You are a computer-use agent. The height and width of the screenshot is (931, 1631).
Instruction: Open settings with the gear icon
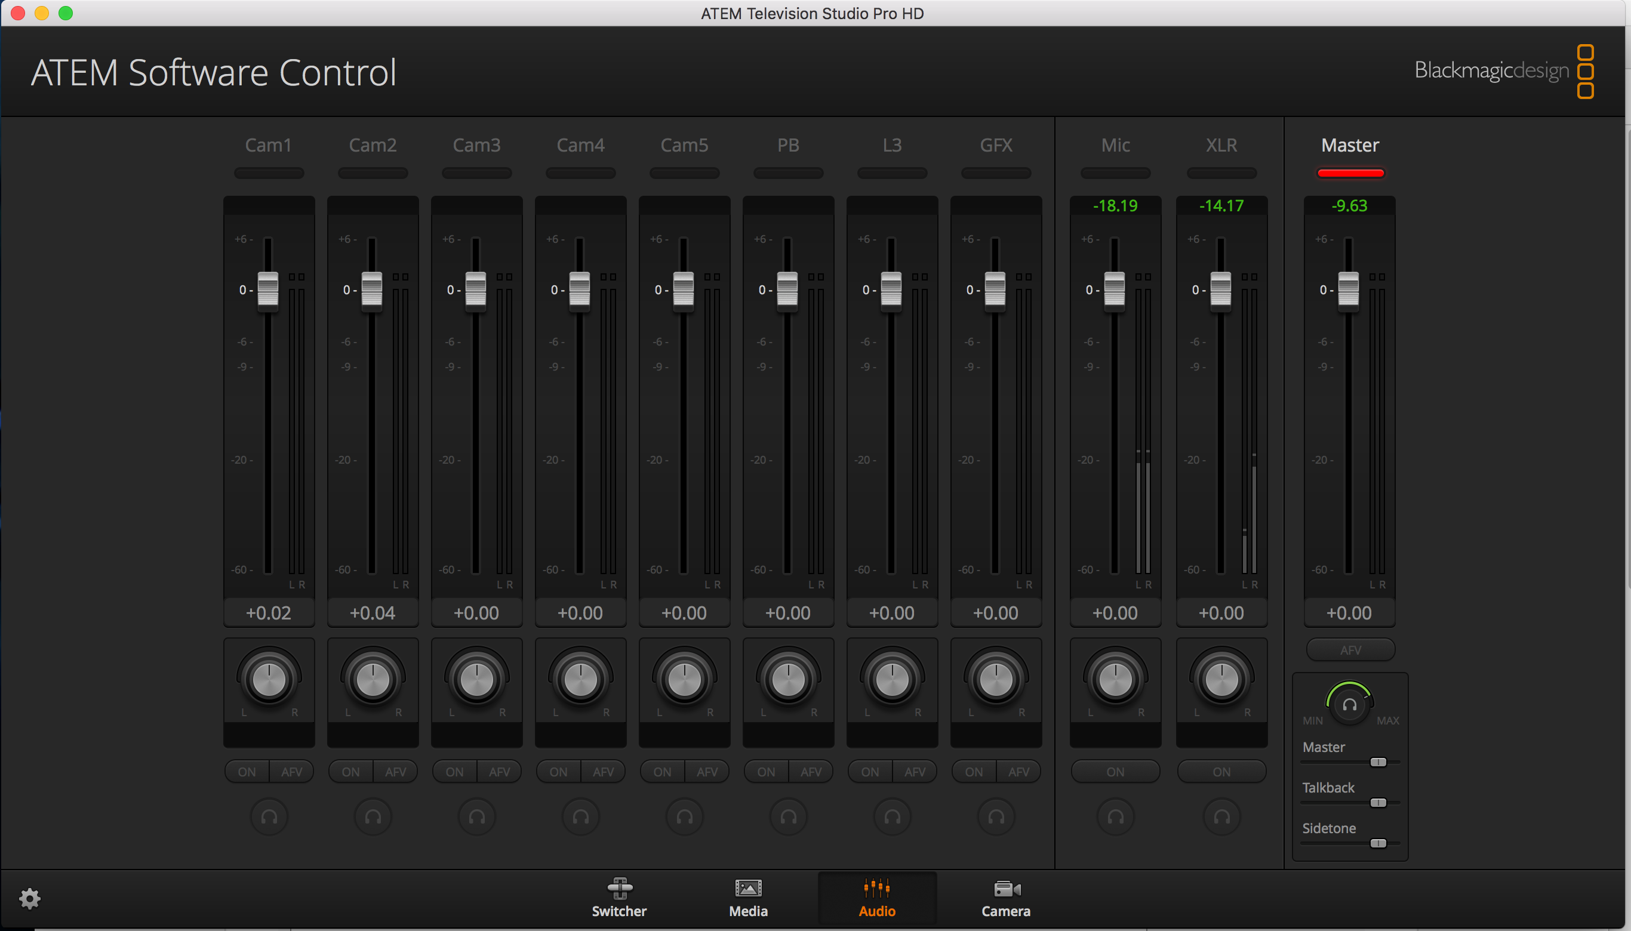pyautogui.click(x=30, y=898)
